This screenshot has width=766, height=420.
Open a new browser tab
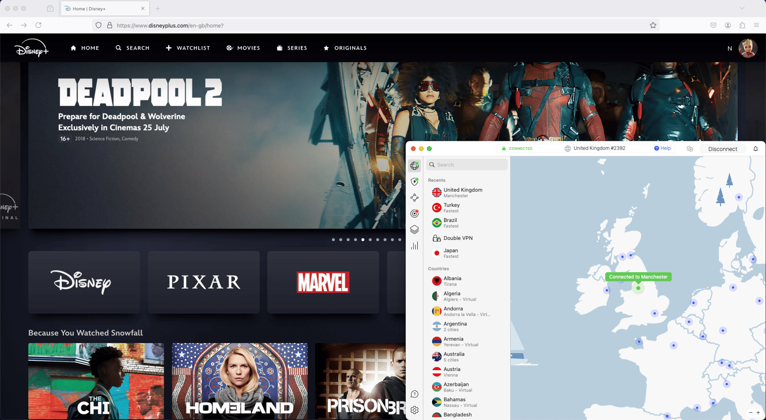pos(158,9)
